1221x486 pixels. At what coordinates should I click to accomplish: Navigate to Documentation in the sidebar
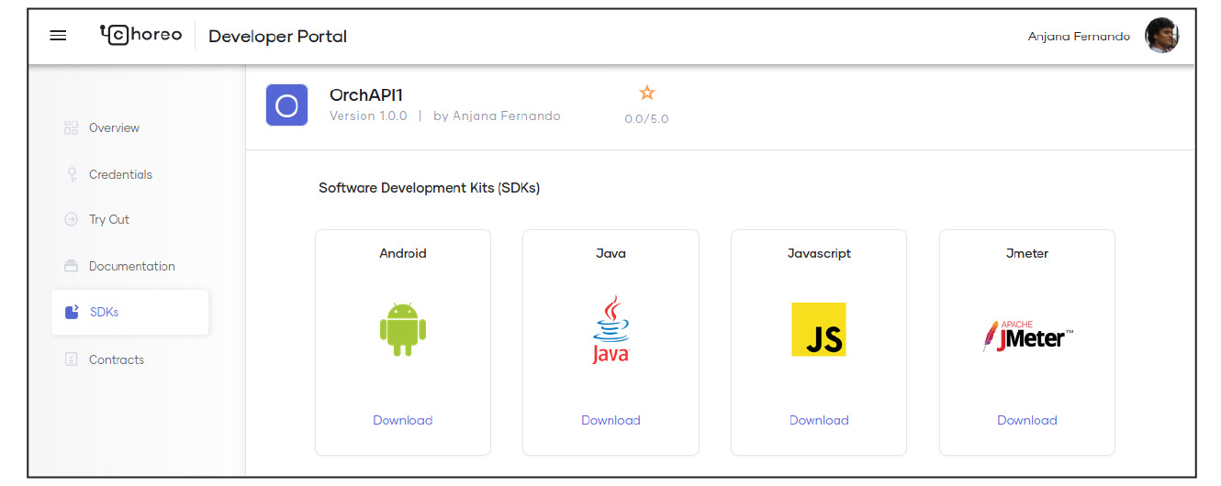[x=131, y=266]
